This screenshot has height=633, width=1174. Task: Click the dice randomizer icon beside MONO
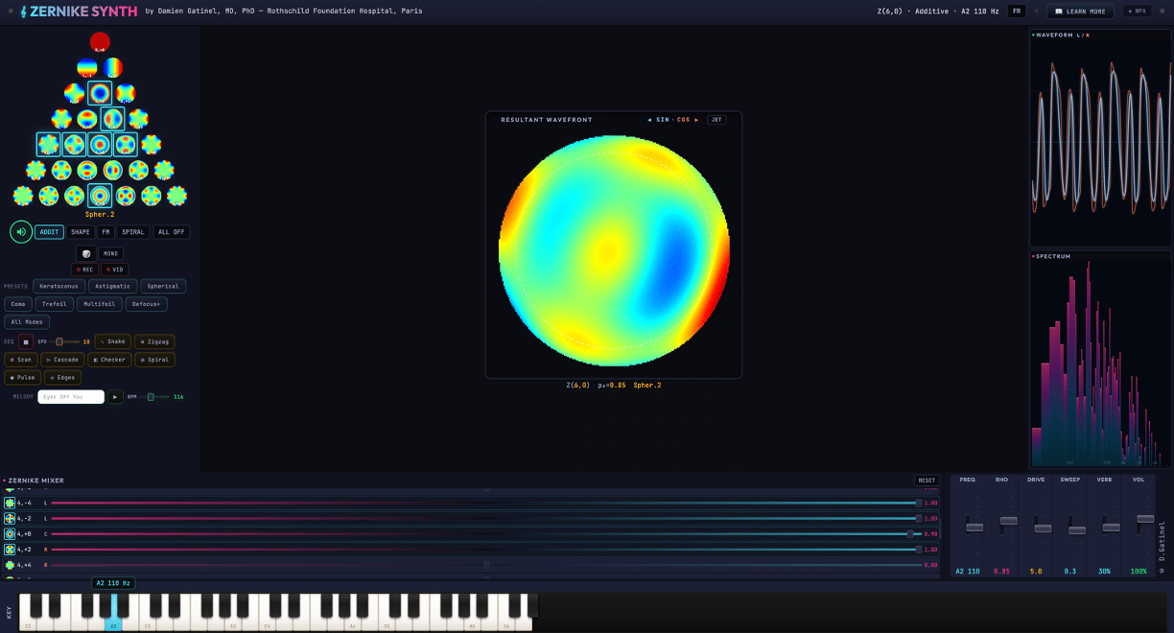click(85, 253)
